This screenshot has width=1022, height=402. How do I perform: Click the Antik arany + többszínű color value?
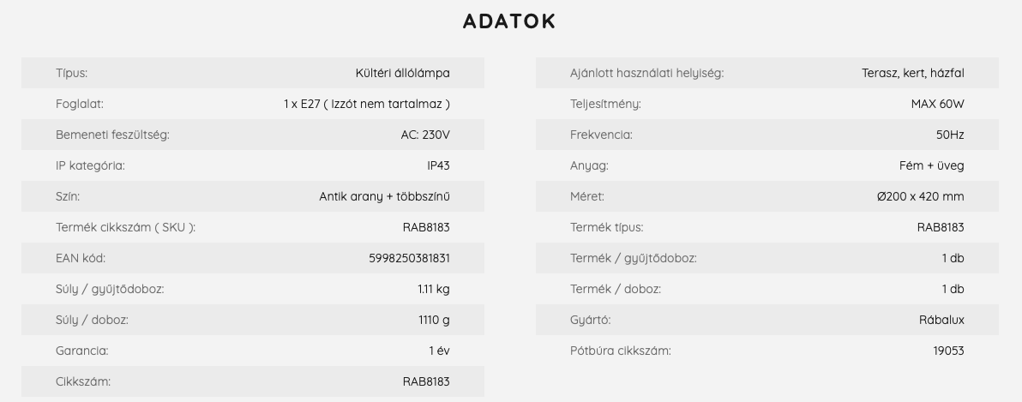click(385, 196)
